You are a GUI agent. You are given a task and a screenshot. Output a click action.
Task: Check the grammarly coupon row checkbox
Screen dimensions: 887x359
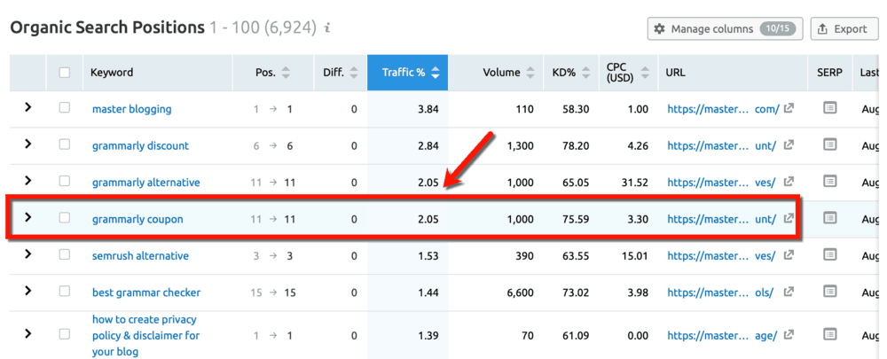click(65, 217)
